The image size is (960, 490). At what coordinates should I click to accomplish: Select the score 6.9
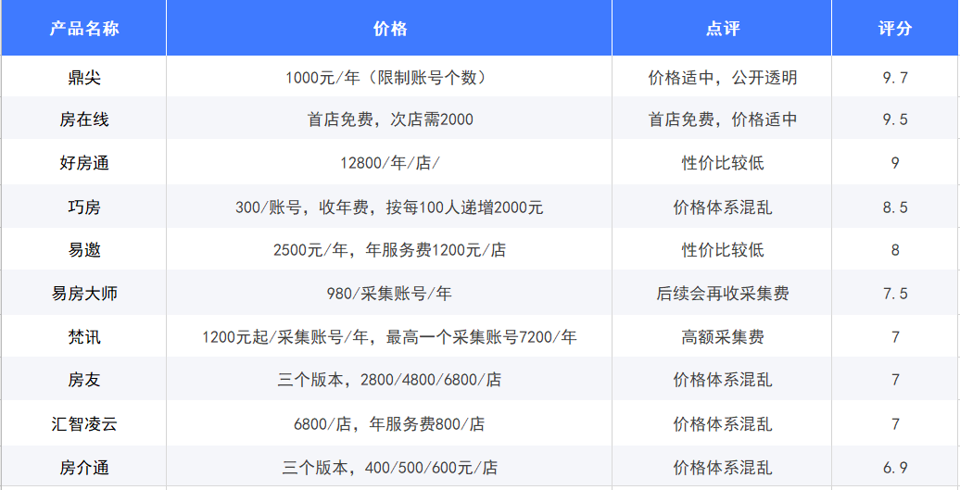[895, 468]
